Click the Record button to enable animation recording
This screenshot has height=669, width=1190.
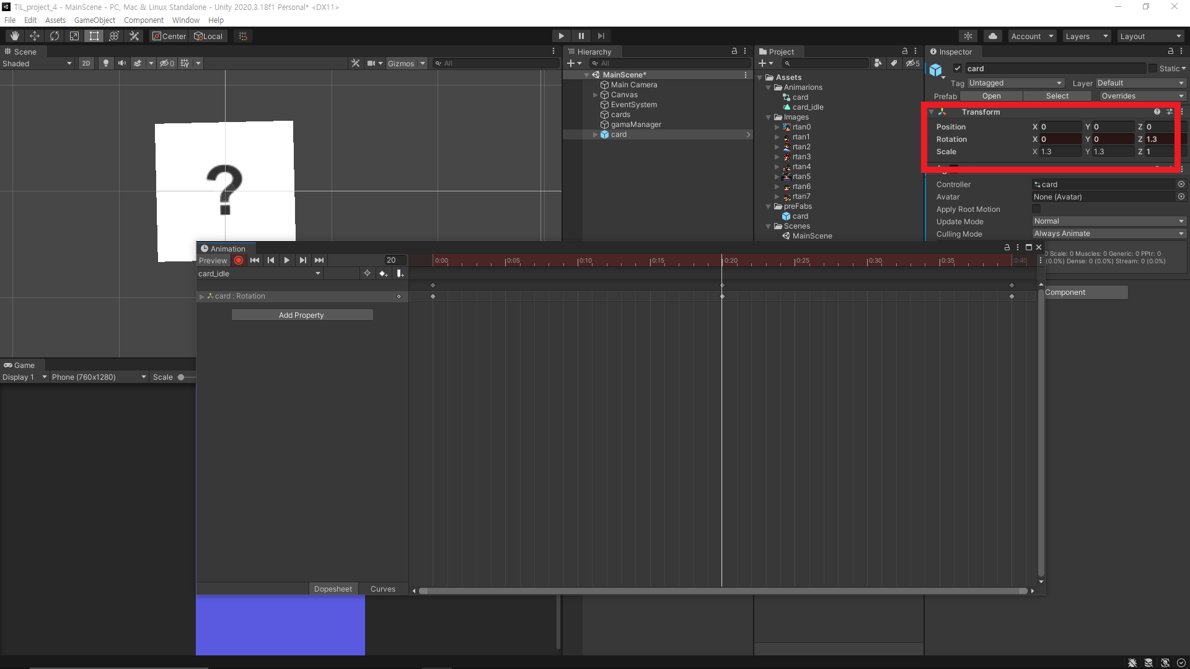pos(238,260)
